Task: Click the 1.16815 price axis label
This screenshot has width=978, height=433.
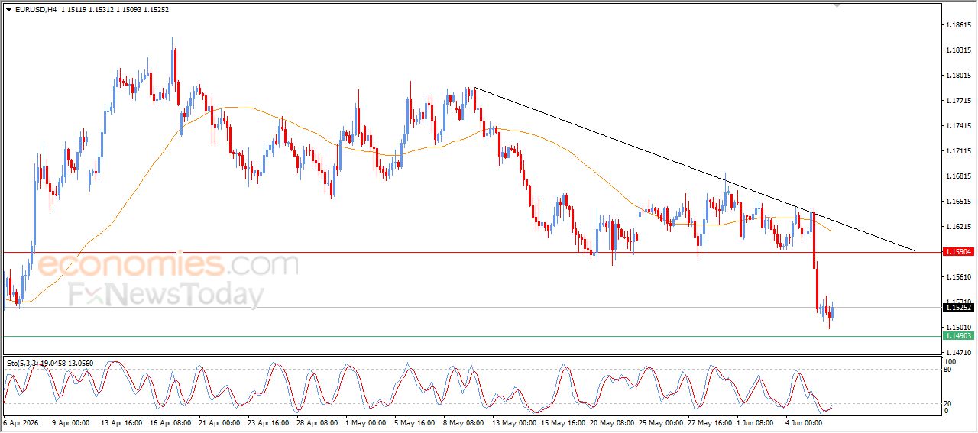Action: coord(957,176)
